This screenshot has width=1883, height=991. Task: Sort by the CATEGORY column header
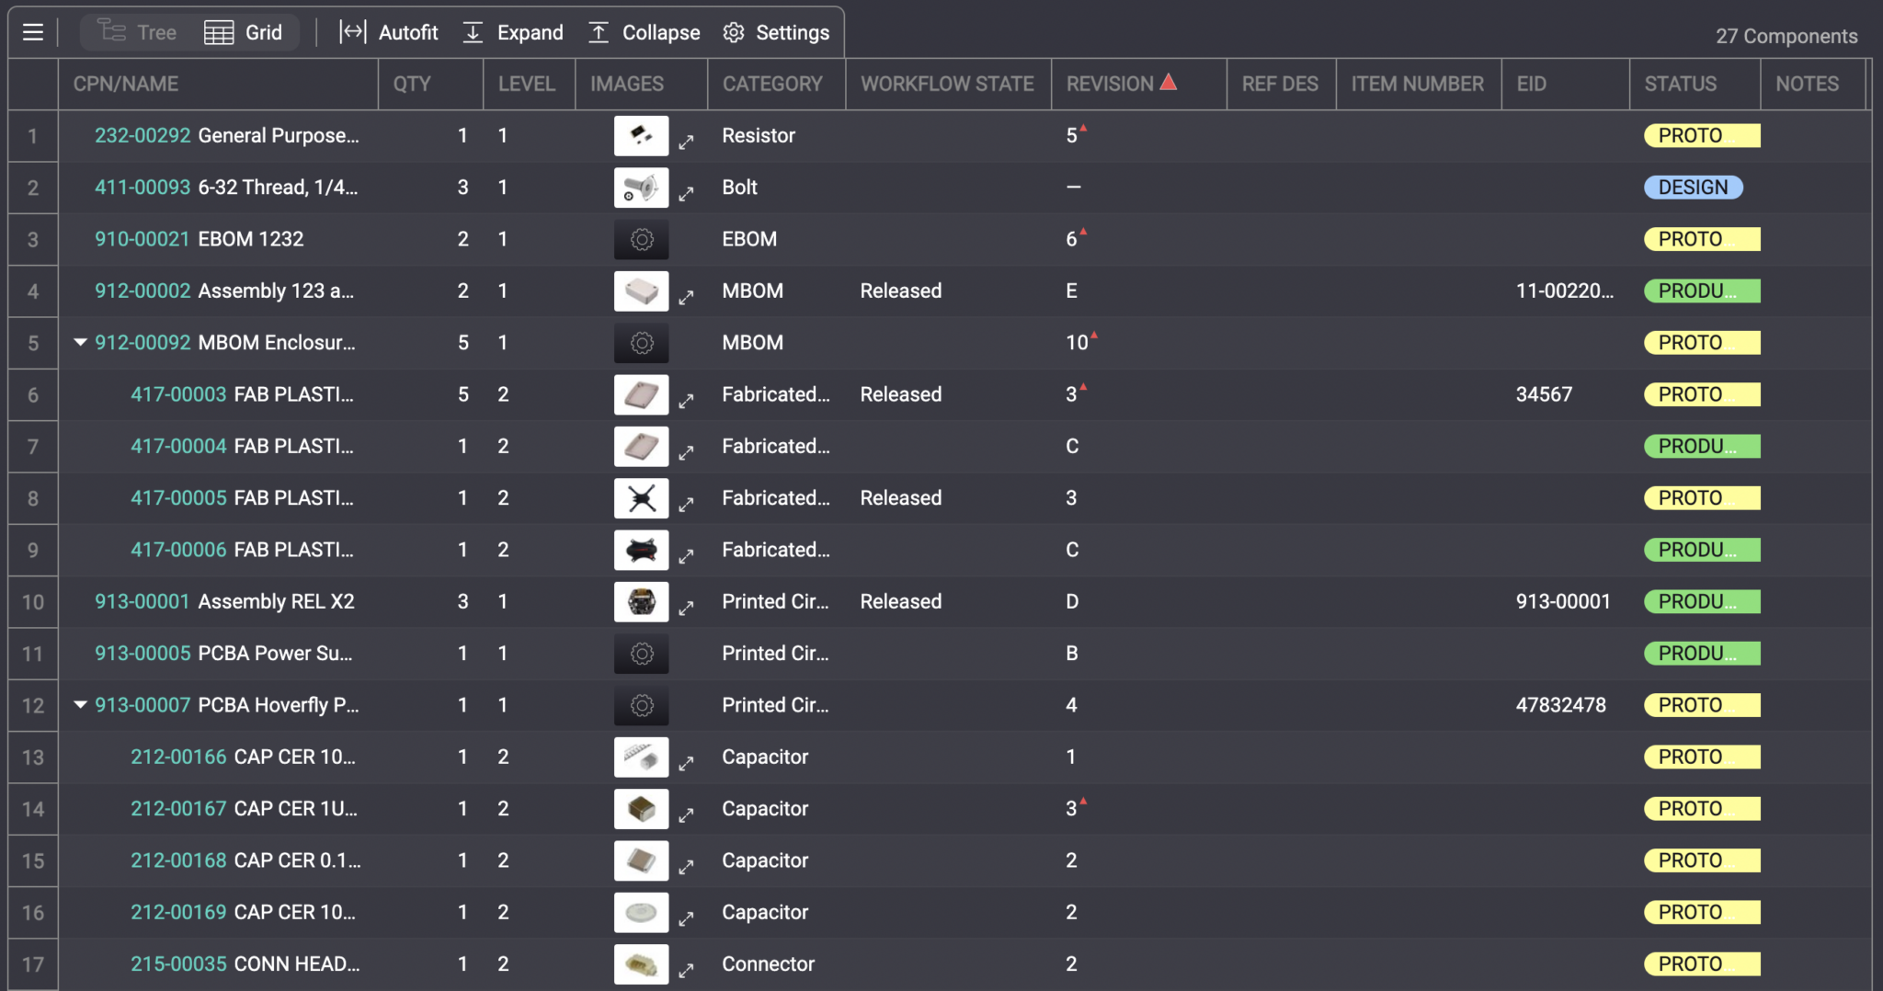point(772,84)
